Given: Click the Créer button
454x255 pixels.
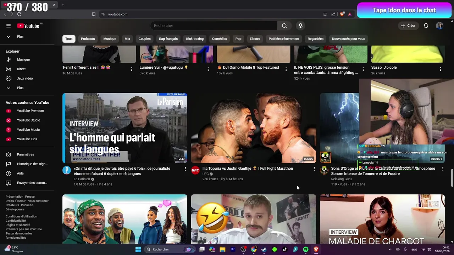Looking at the screenshot, I should 408,25.
